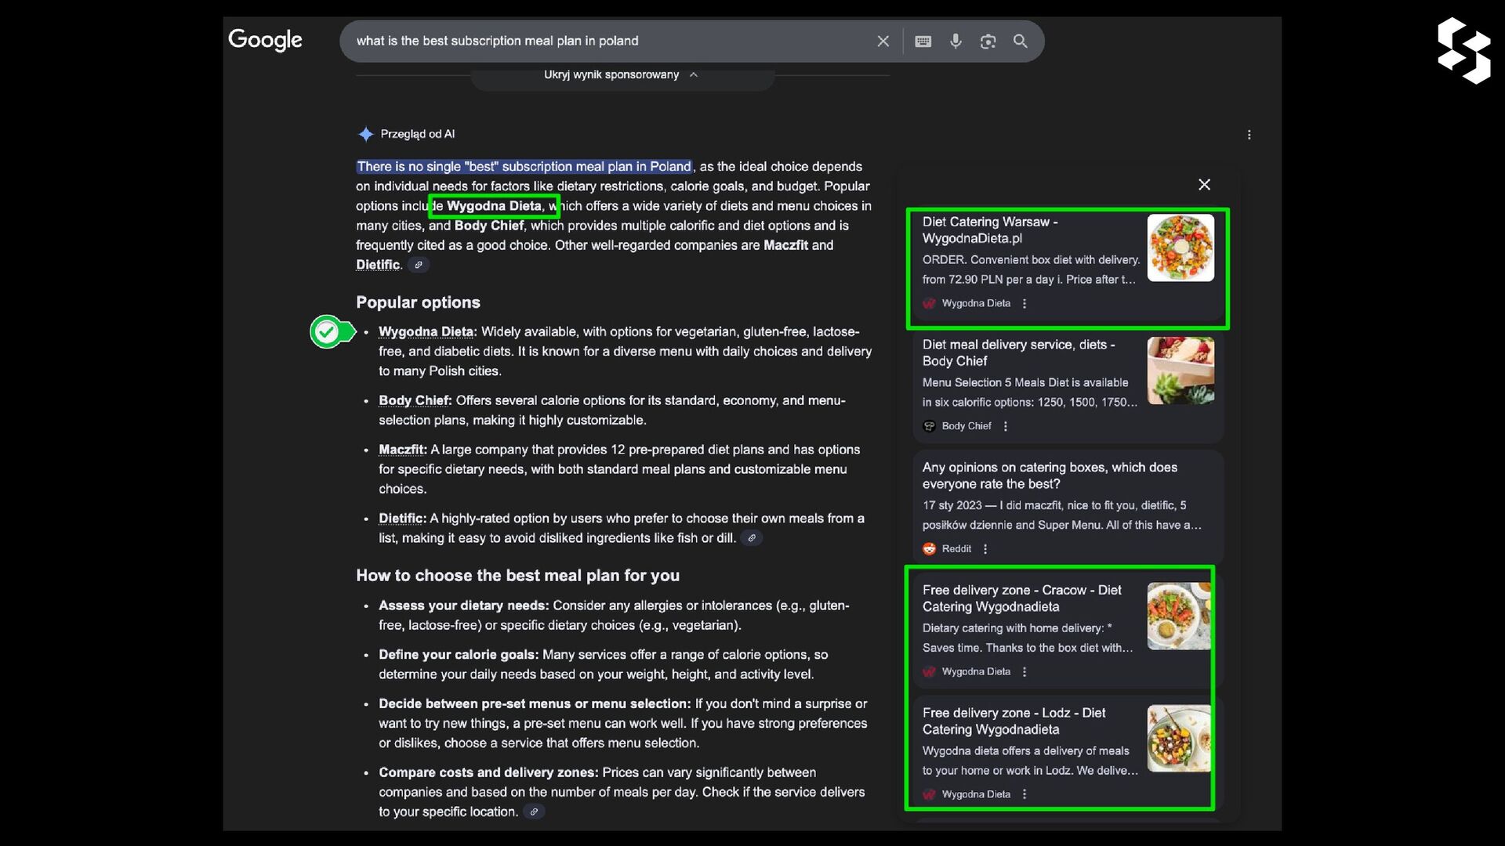
Task: Open the on-screen keyboard icon
Action: click(x=923, y=41)
